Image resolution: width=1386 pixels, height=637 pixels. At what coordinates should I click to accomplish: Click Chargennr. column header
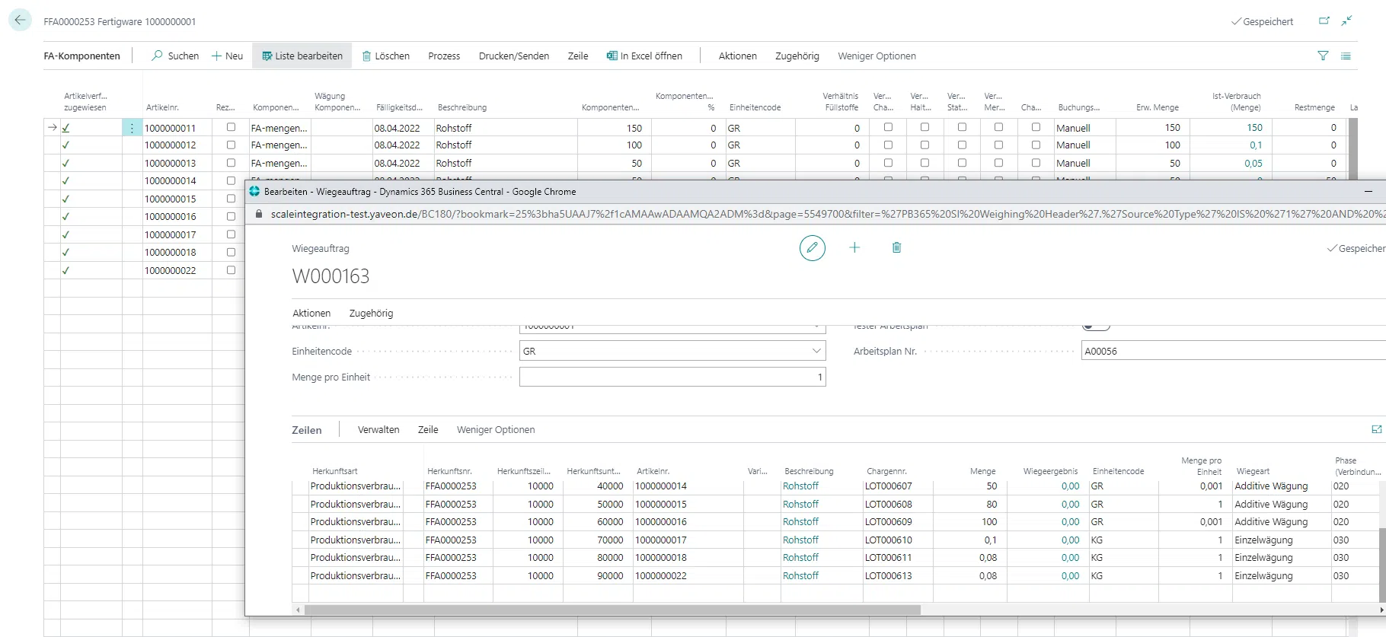886,471
